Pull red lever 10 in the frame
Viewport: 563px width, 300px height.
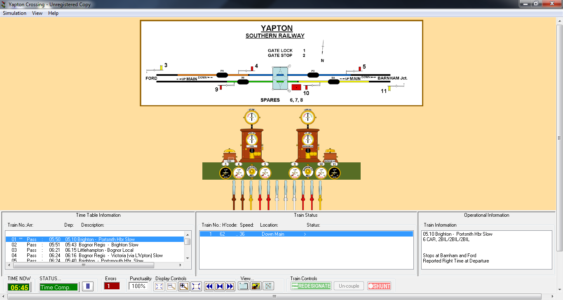[312, 195]
